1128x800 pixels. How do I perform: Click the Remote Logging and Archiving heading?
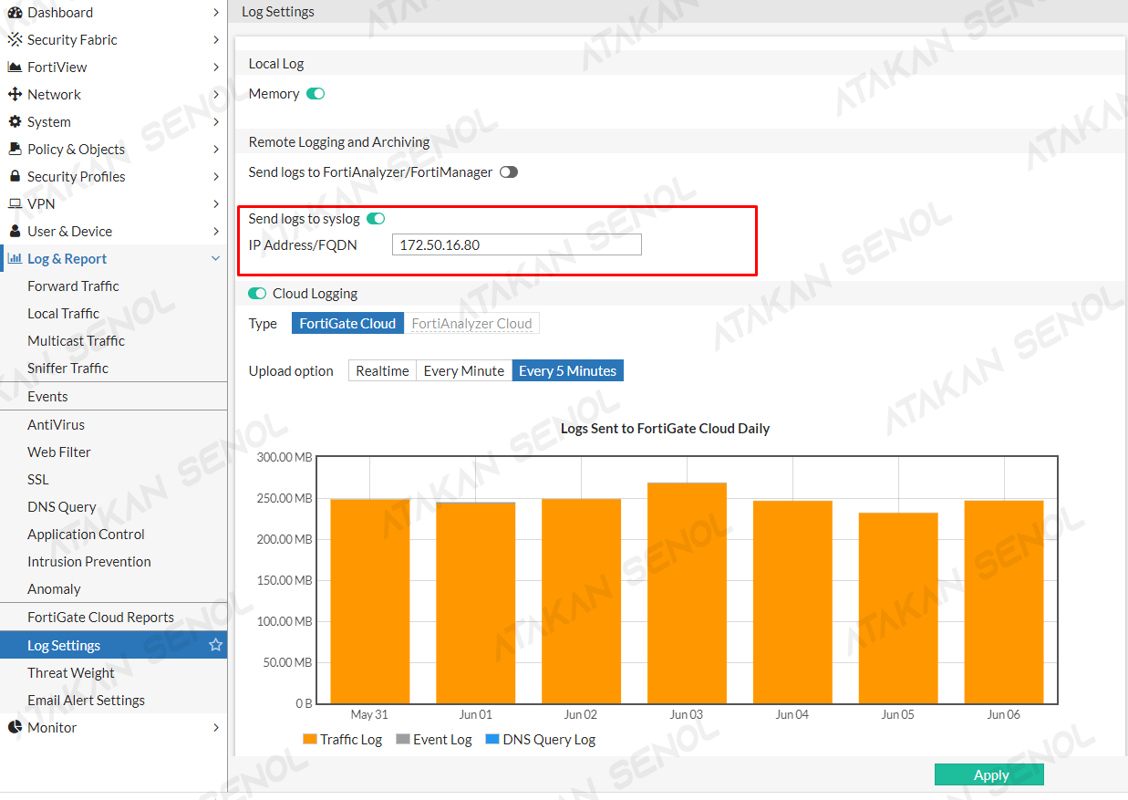tap(339, 142)
